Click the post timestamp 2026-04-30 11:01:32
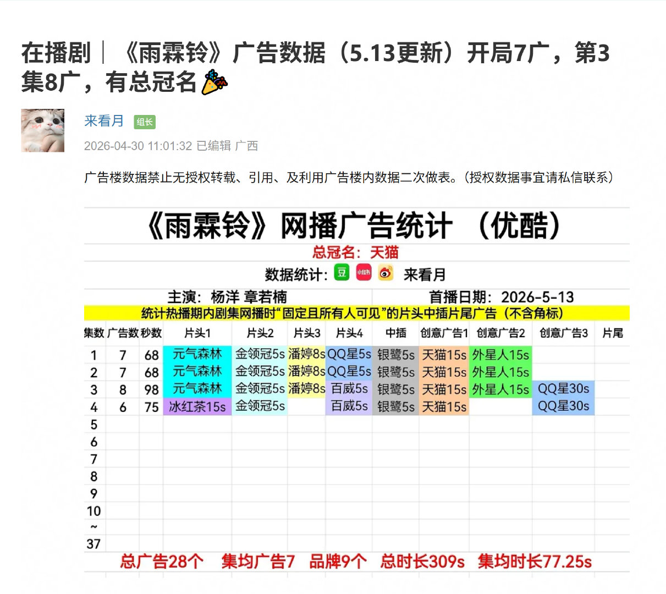The height and width of the screenshot is (594, 666). point(138,146)
